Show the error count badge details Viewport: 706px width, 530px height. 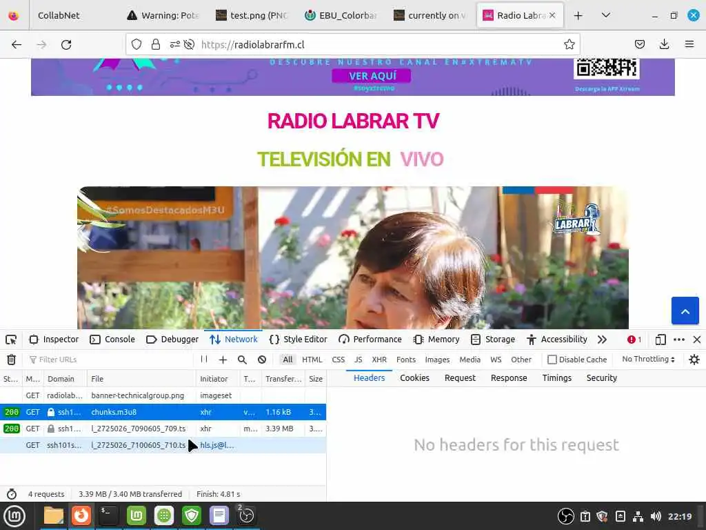634,340
